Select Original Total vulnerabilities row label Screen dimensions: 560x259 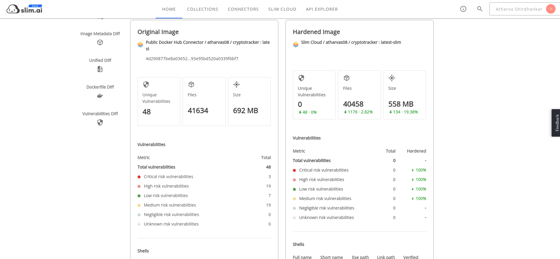click(x=156, y=167)
